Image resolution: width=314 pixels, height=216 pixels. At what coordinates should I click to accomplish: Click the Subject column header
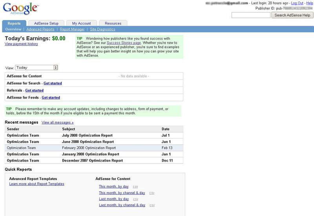coord(68,129)
